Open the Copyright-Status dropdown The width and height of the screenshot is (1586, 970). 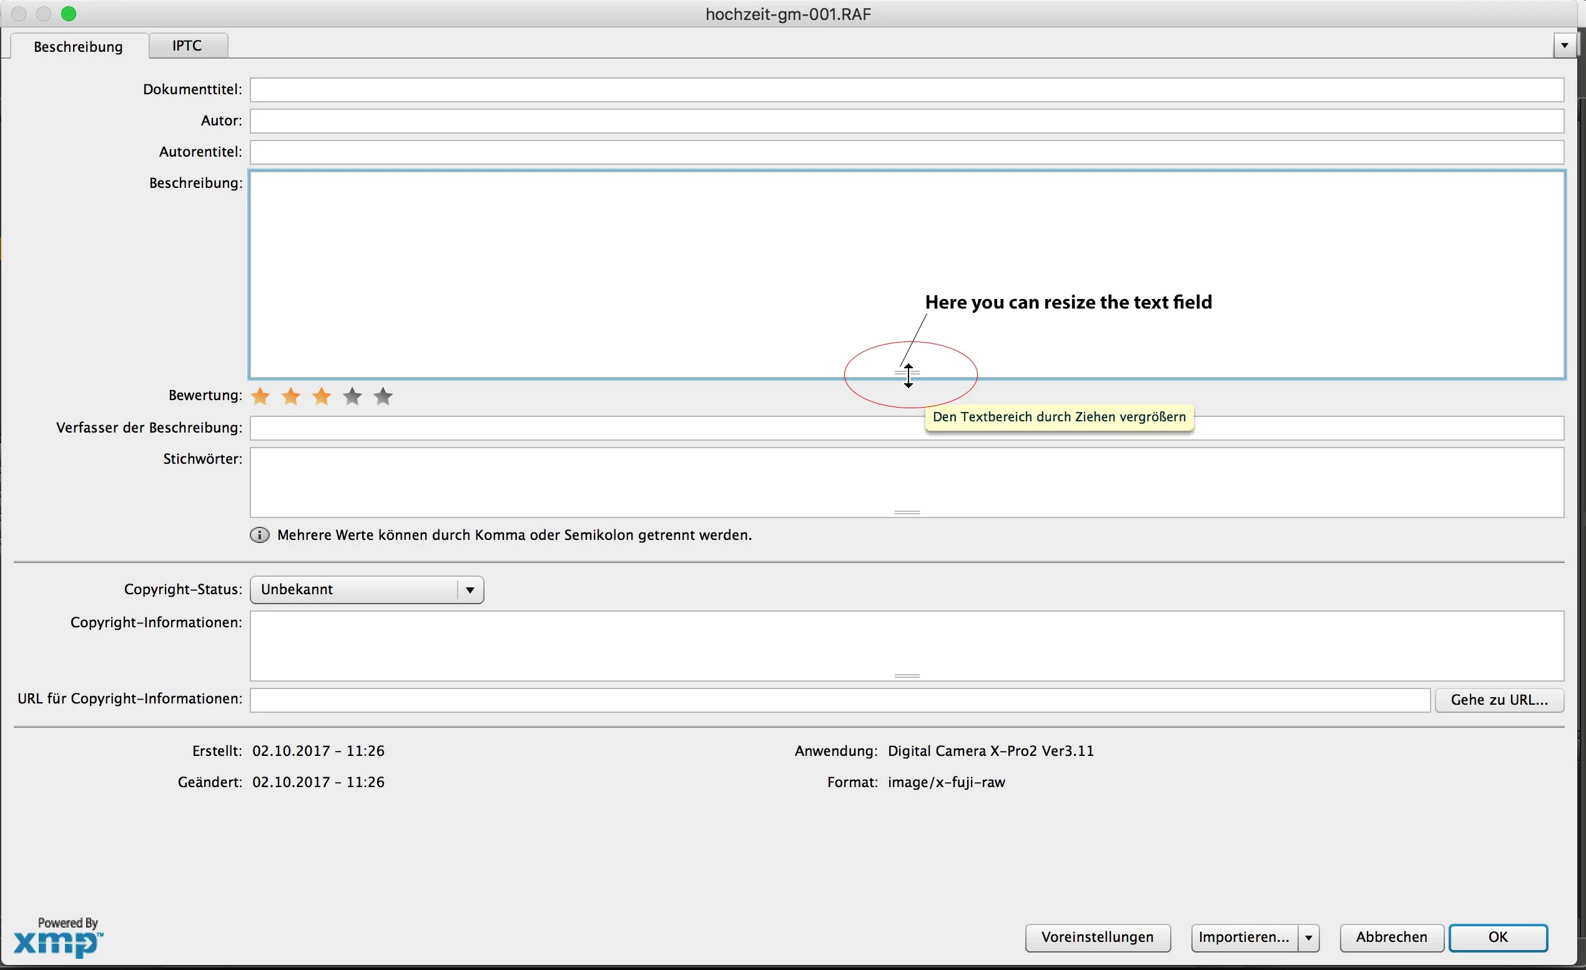point(367,590)
